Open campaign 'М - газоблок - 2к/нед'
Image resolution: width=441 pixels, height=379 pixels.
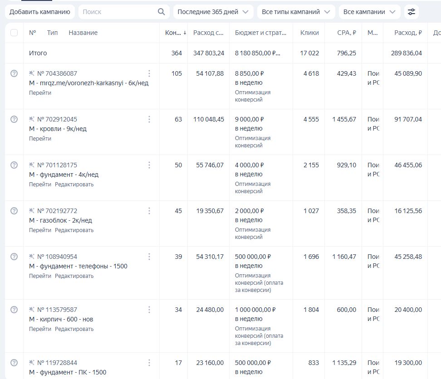point(60,220)
